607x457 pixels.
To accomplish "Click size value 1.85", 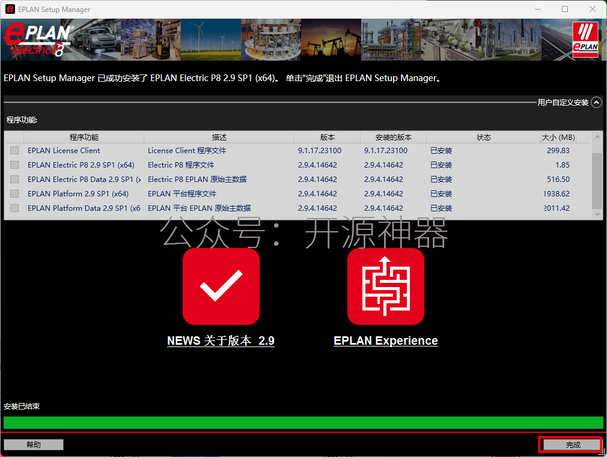I will [x=562, y=165].
